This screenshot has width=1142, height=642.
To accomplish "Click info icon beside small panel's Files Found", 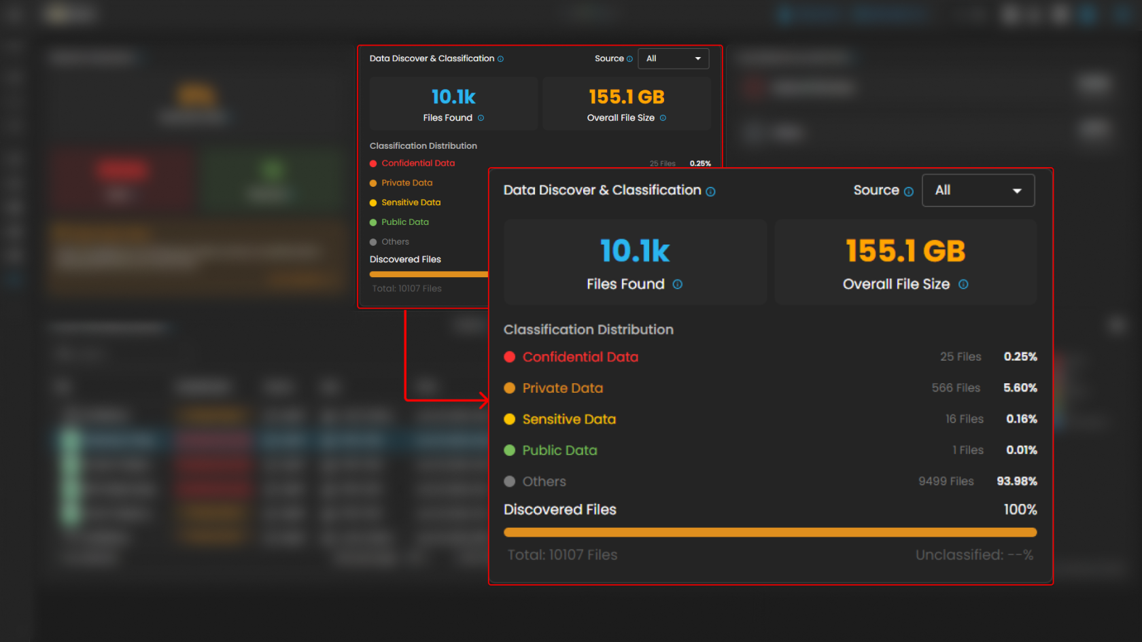I will point(481,118).
